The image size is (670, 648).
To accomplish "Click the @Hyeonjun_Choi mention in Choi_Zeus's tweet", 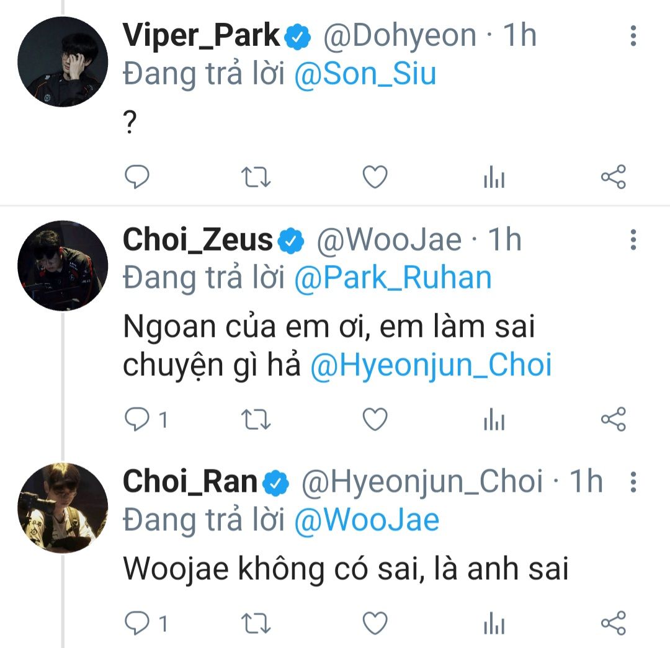I will [x=431, y=365].
